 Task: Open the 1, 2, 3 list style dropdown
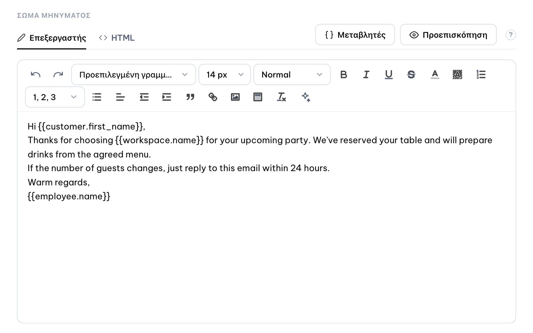coord(55,97)
